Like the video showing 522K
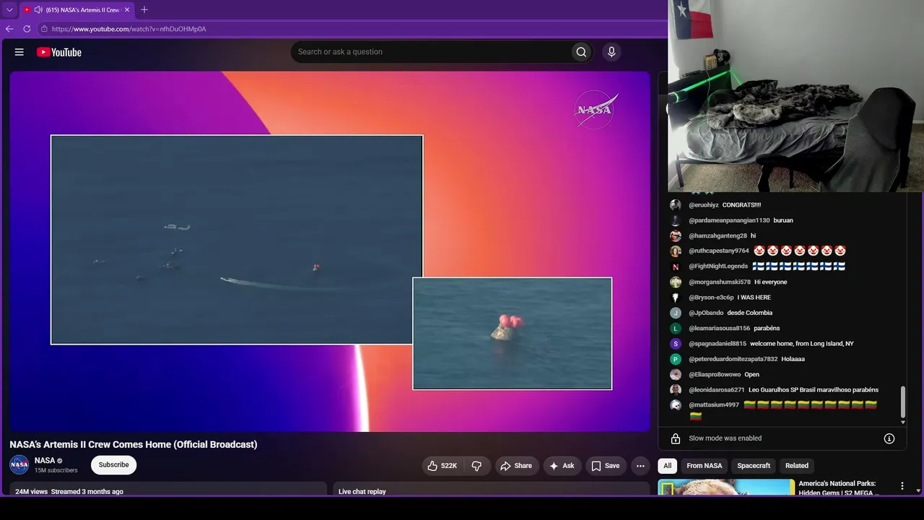Viewport: 924px width, 520px height. [x=443, y=466]
